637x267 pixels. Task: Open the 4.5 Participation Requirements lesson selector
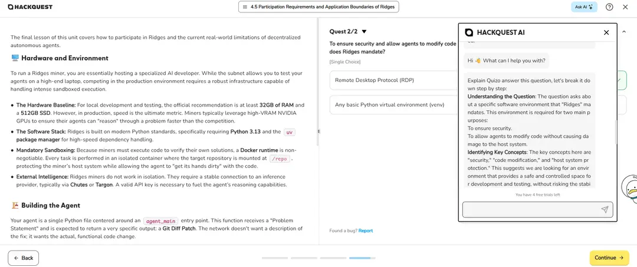(x=319, y=7)
